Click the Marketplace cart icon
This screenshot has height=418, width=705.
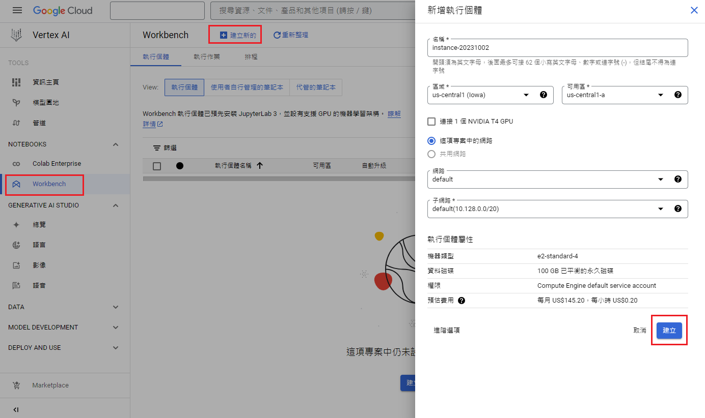click(x=16, y=385)
